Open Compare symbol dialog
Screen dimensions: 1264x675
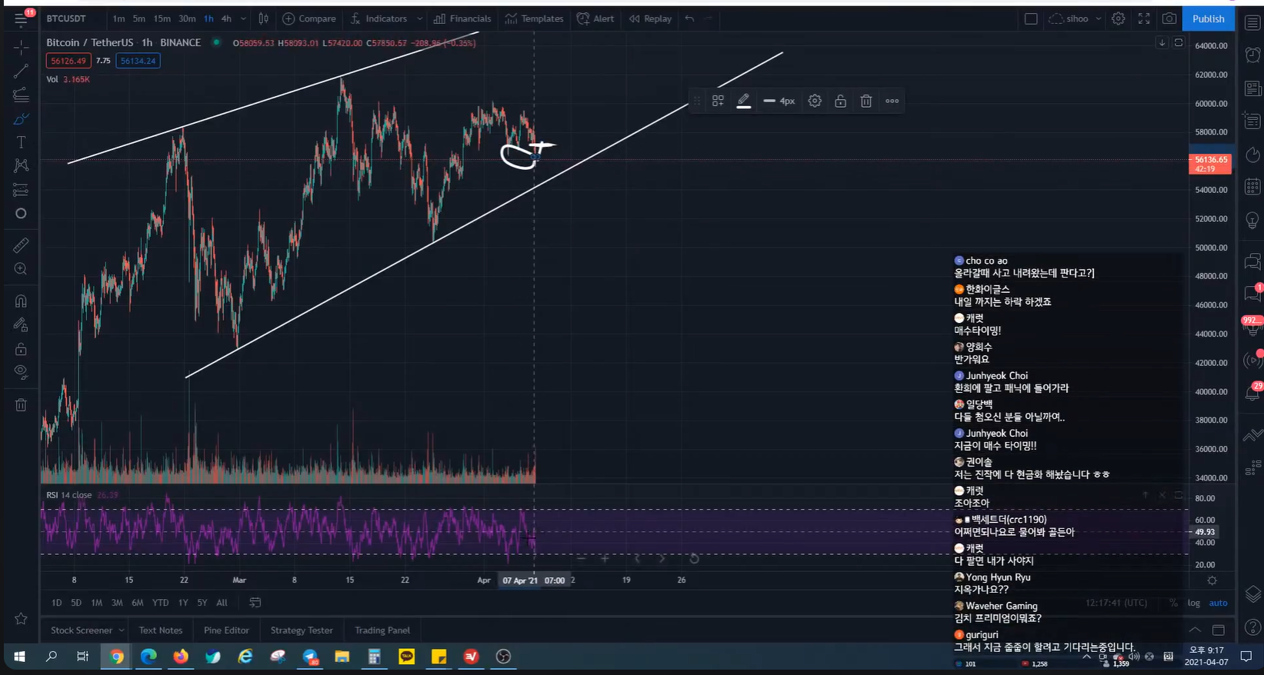pyautogui.click(x=309, y=18)
